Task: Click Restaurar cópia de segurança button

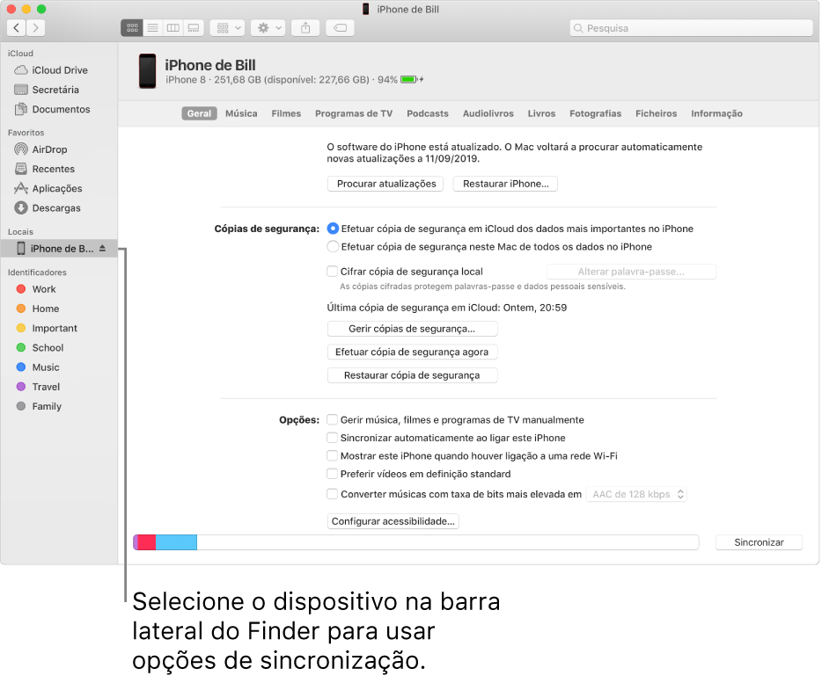Action: pos(412,375)
